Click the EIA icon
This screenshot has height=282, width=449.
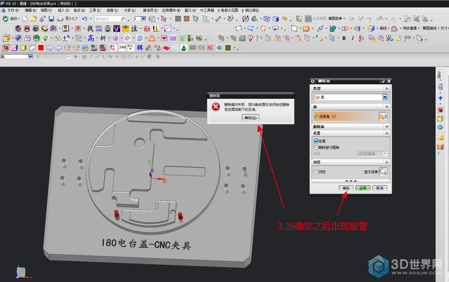pyautogui.click(x=201, y=48)
